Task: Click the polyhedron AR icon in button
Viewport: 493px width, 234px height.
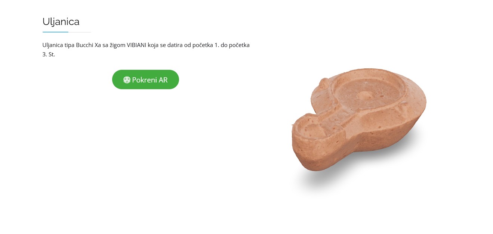Action: point(127,80)
